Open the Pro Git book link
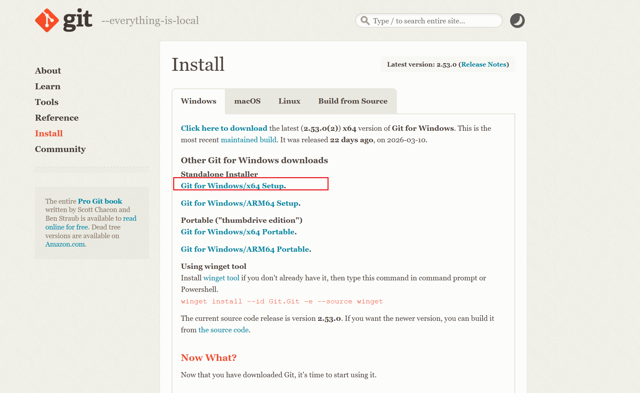 (x=100, y=201)
